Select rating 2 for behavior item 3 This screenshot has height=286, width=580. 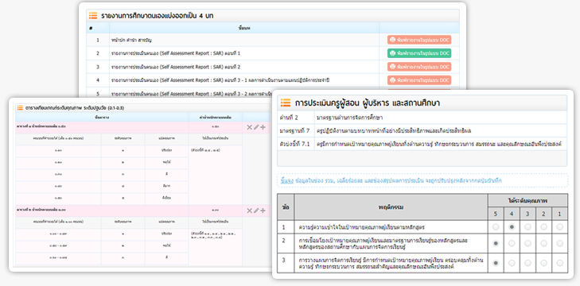(543, 263)
